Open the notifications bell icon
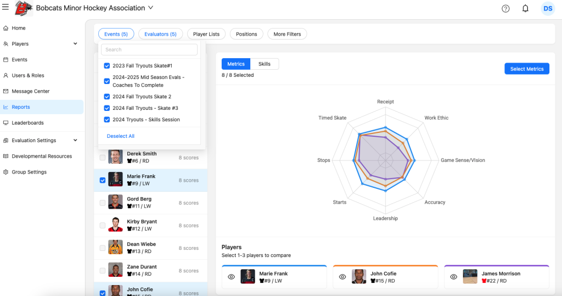The width and height of the screenshot is (562, 296). pos(525,8)
